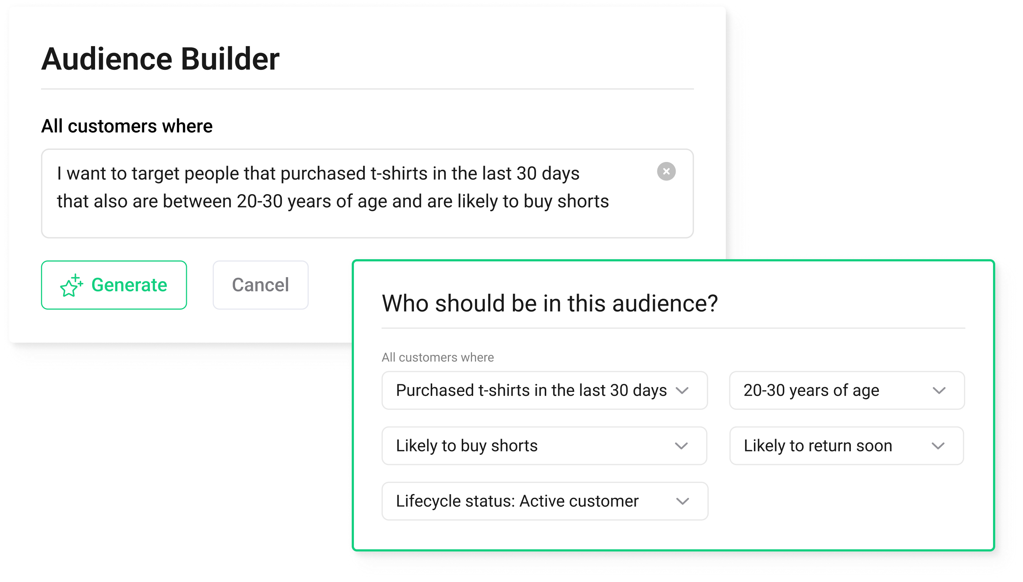Click the Audience Builder title
The width and height of the screenshot is (1023, 582).
[160, 59]
